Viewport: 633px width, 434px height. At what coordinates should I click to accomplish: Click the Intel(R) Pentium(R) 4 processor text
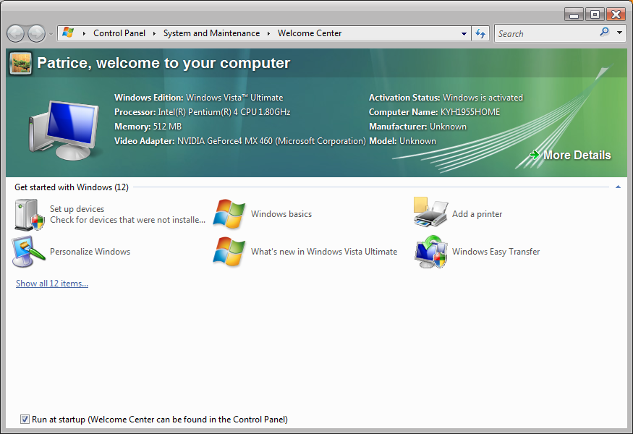[224, 112]
